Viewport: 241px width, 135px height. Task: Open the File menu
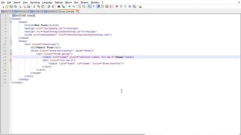3,3
